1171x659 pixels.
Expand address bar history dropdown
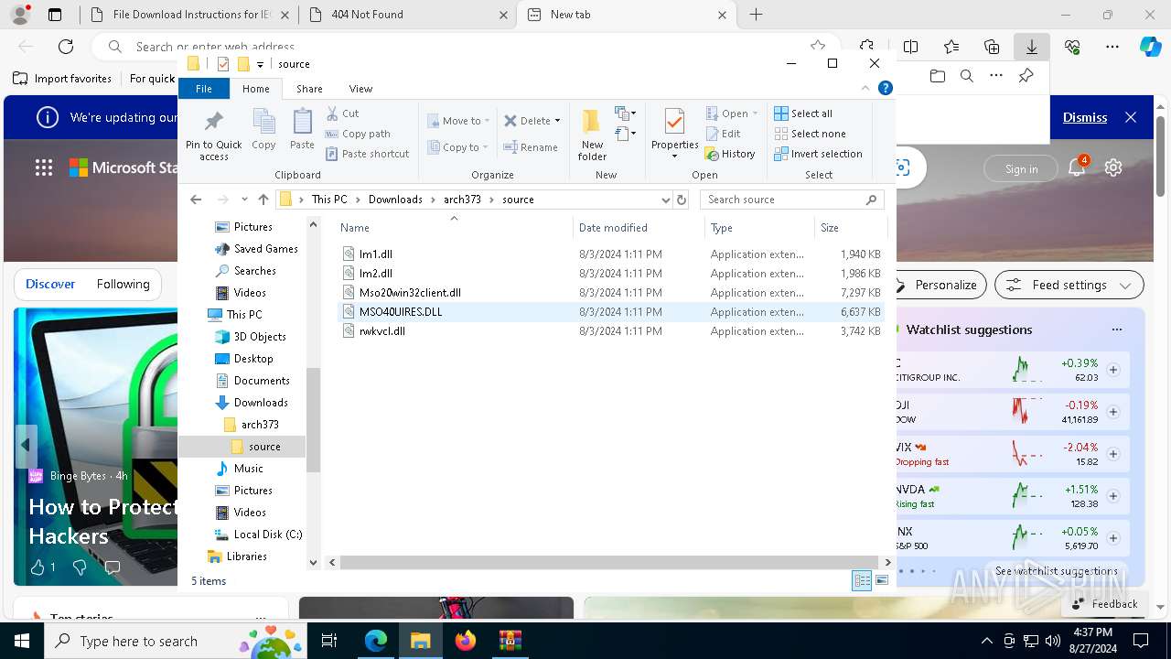tap(665, 200)
